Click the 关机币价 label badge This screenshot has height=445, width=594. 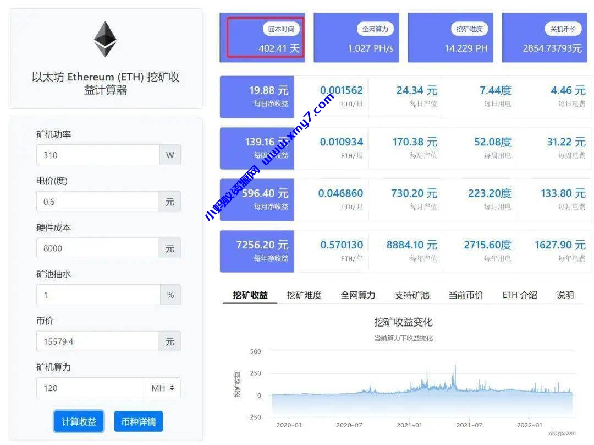563,29
